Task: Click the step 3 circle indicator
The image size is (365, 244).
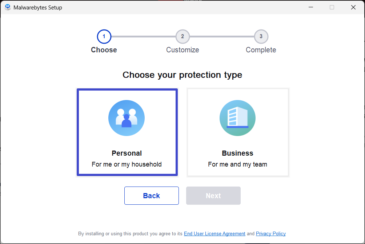Action: [x=261, y=36]
